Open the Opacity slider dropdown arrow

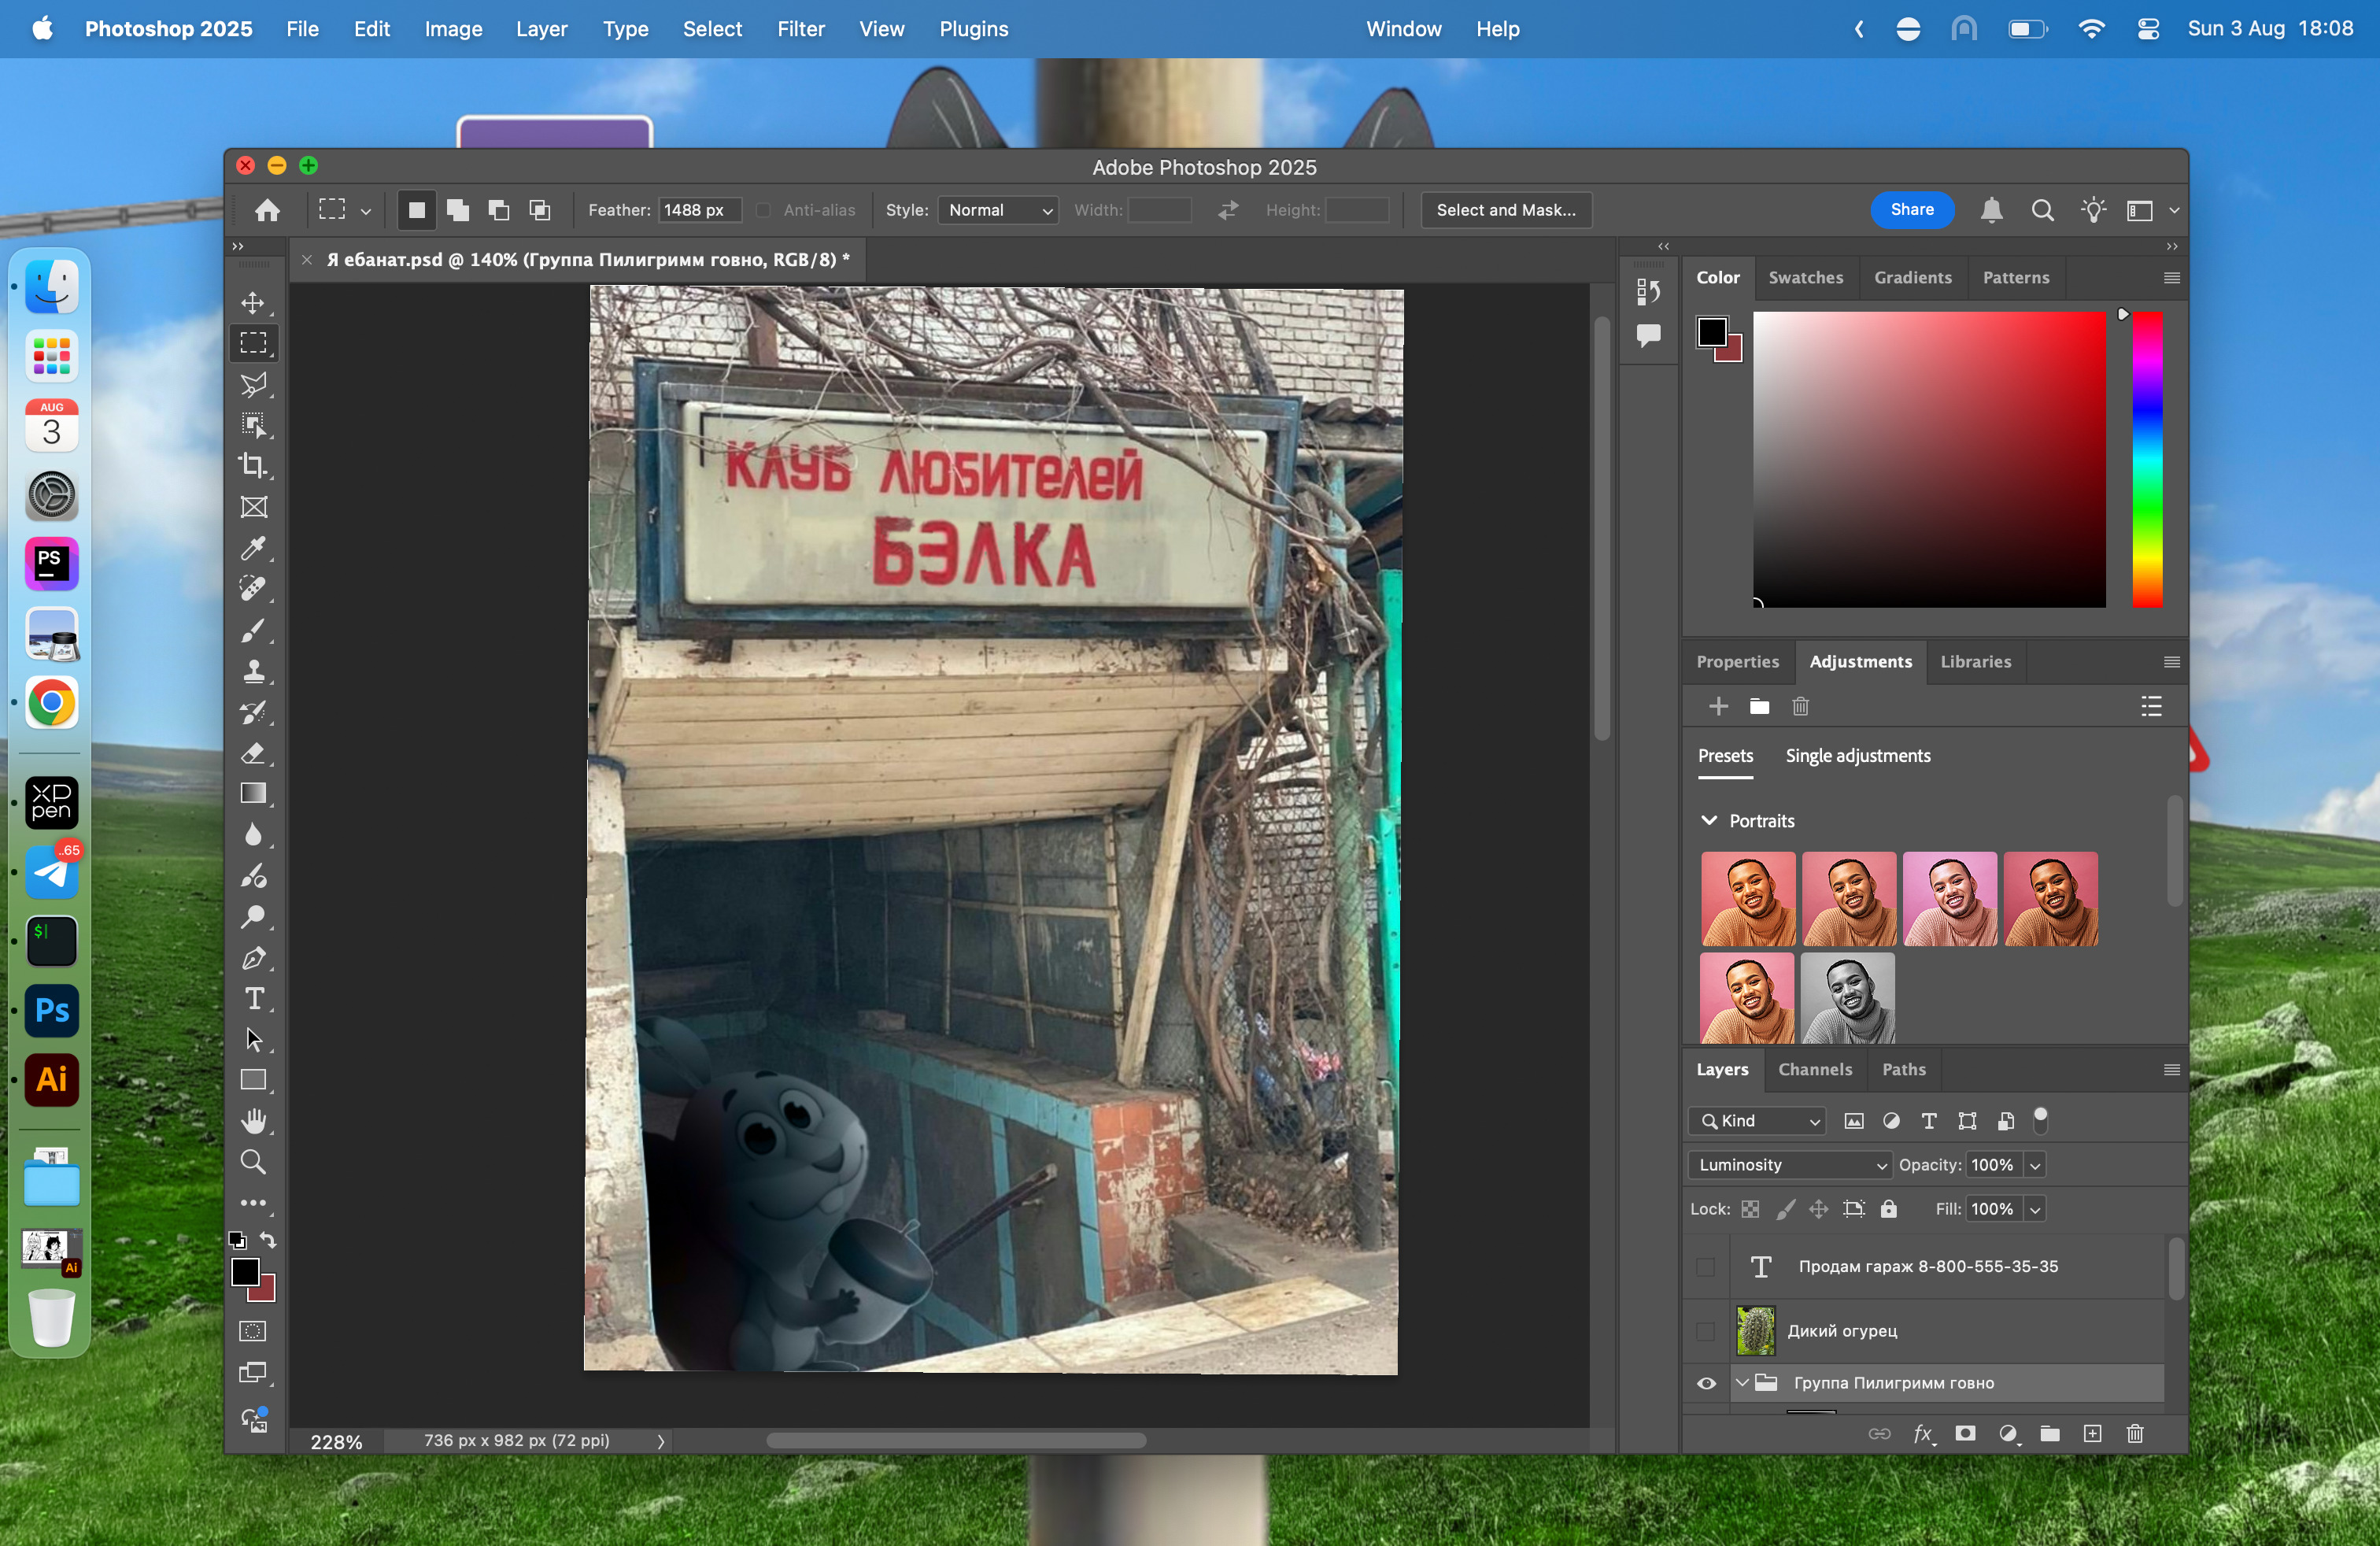2034,1165
